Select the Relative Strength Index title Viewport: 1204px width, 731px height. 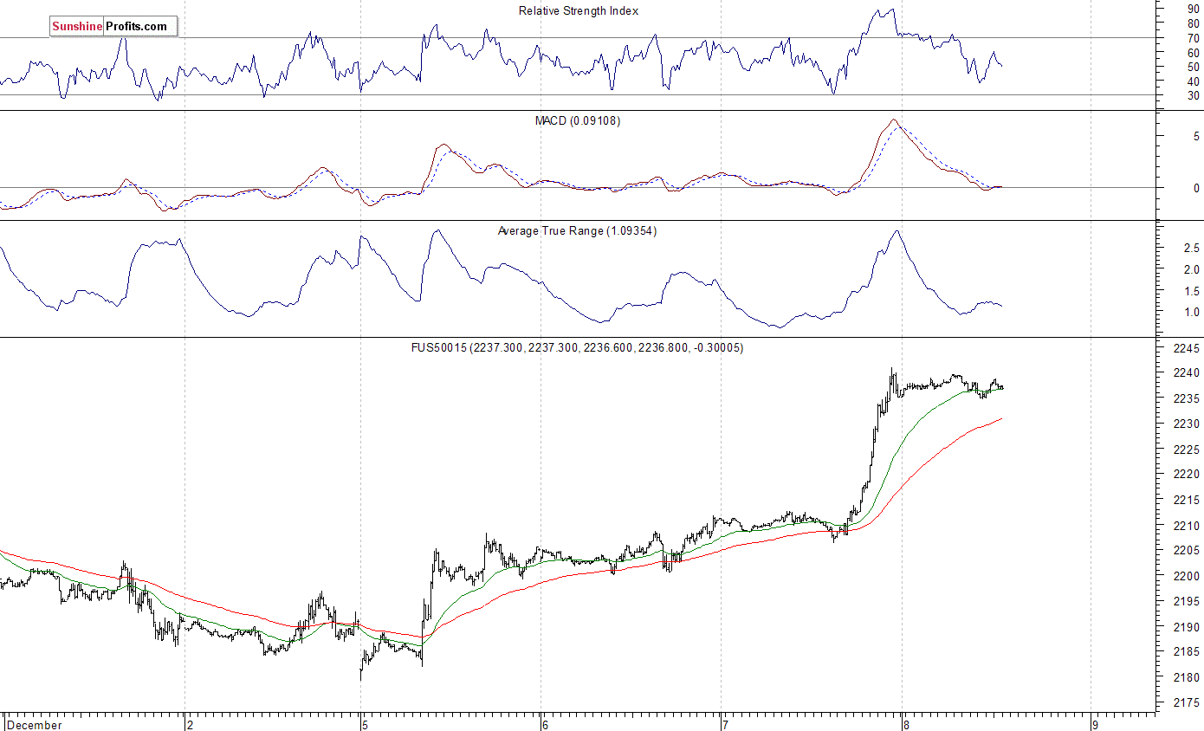[579, 11]
